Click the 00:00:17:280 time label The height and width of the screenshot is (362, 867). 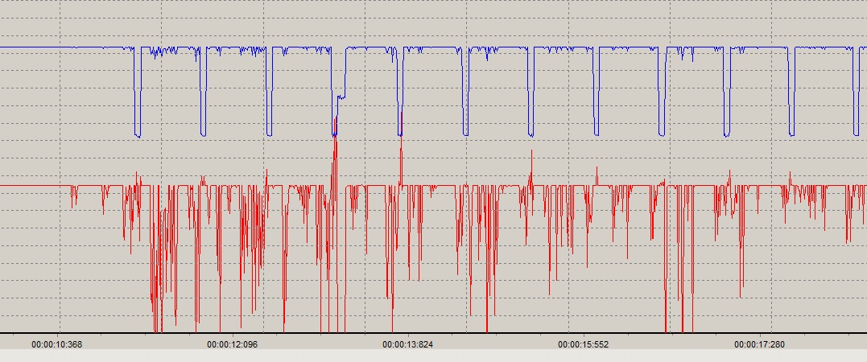point(760,345)
